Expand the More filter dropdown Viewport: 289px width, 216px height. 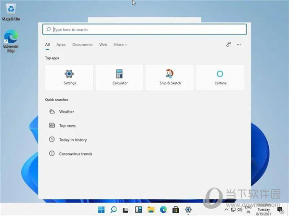tap(120, 45)
